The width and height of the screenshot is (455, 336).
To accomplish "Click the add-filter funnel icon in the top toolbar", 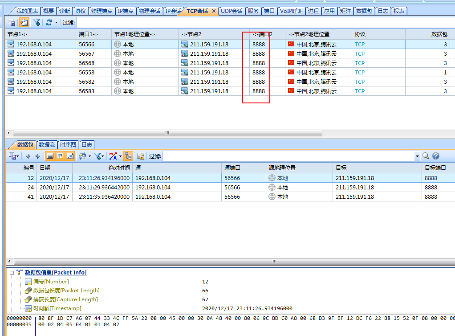I will coord(37,22).
